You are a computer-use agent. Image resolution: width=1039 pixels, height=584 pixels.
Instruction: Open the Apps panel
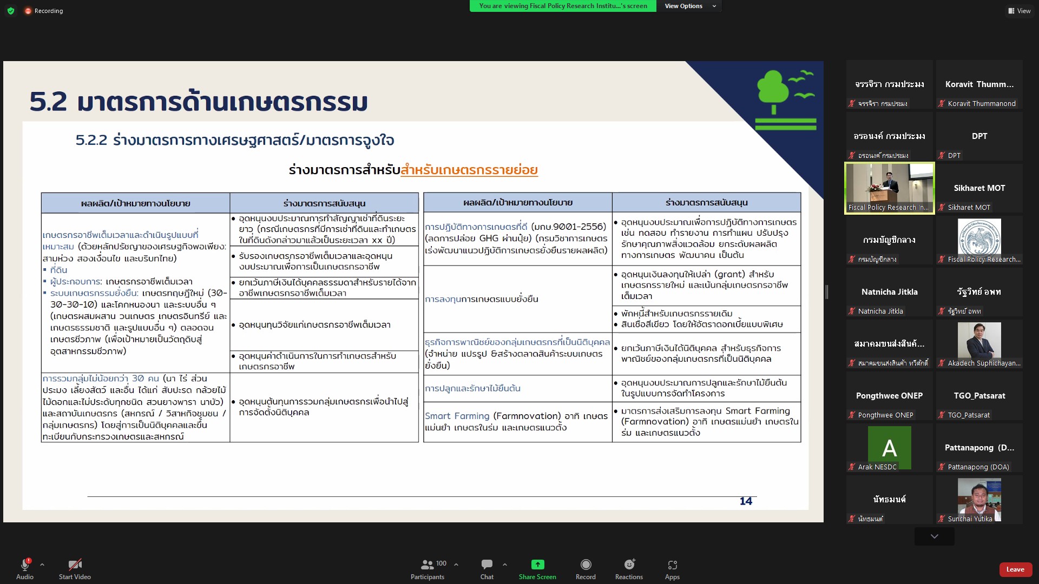(672, 565)
